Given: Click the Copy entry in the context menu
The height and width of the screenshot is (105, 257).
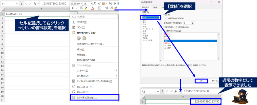Looking at the screenshot, I should 95,27.
